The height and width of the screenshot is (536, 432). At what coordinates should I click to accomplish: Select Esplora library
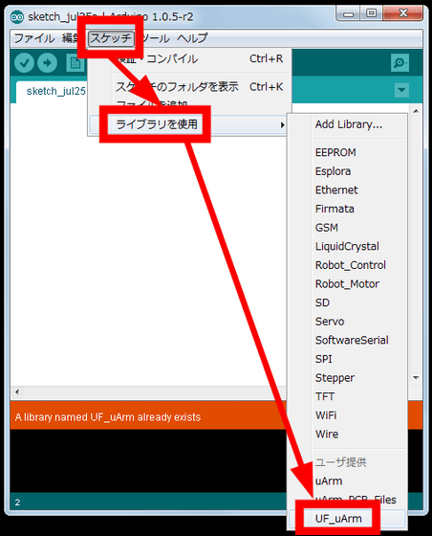[x=333, y=171]
